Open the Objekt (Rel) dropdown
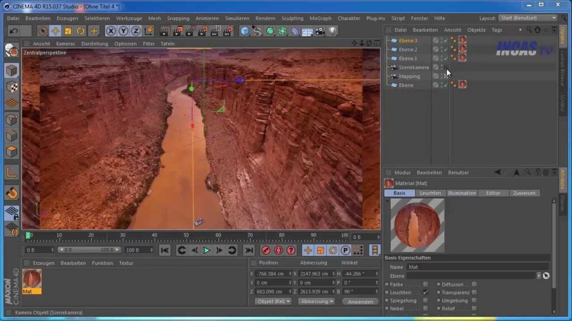 273,301
